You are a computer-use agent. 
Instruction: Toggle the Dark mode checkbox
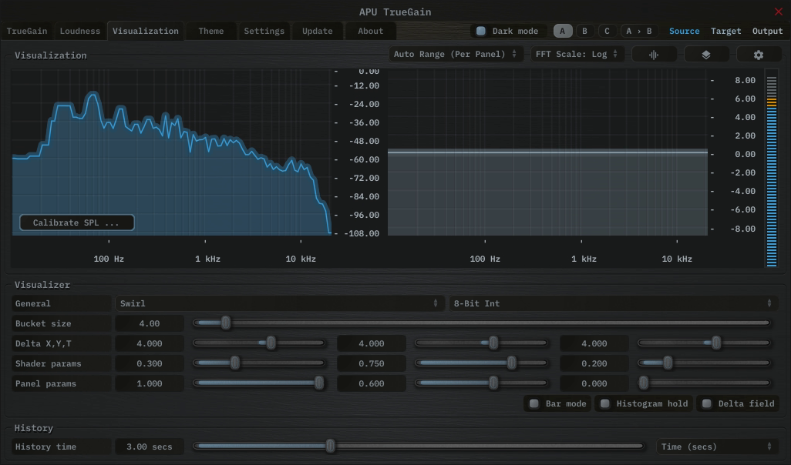481,32
